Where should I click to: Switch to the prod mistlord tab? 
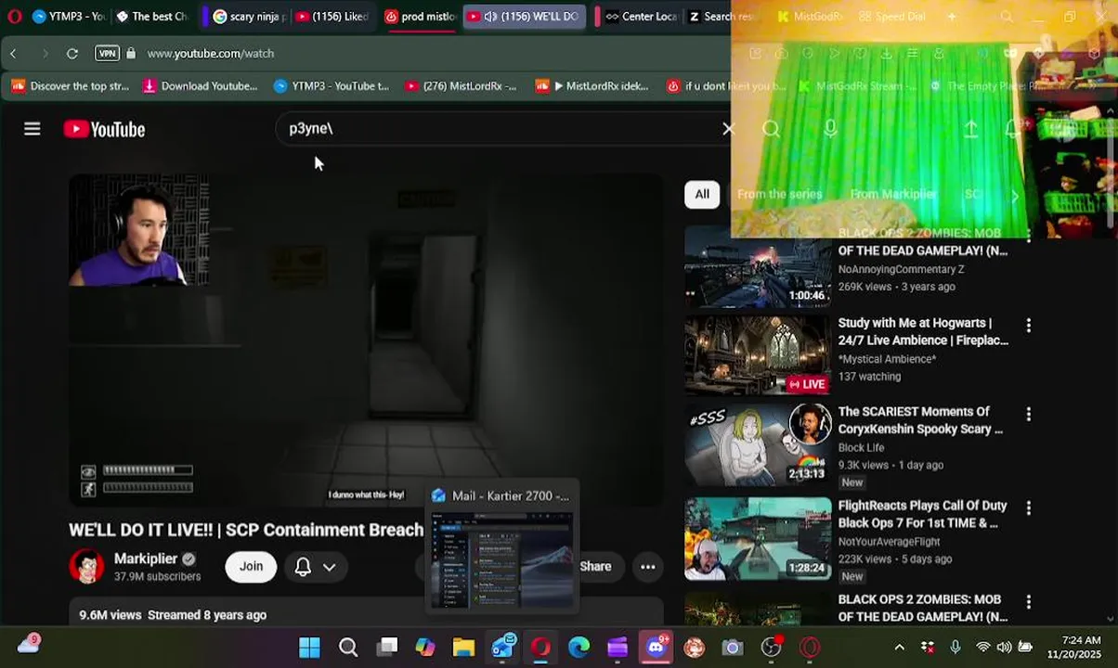pos(420,16)
